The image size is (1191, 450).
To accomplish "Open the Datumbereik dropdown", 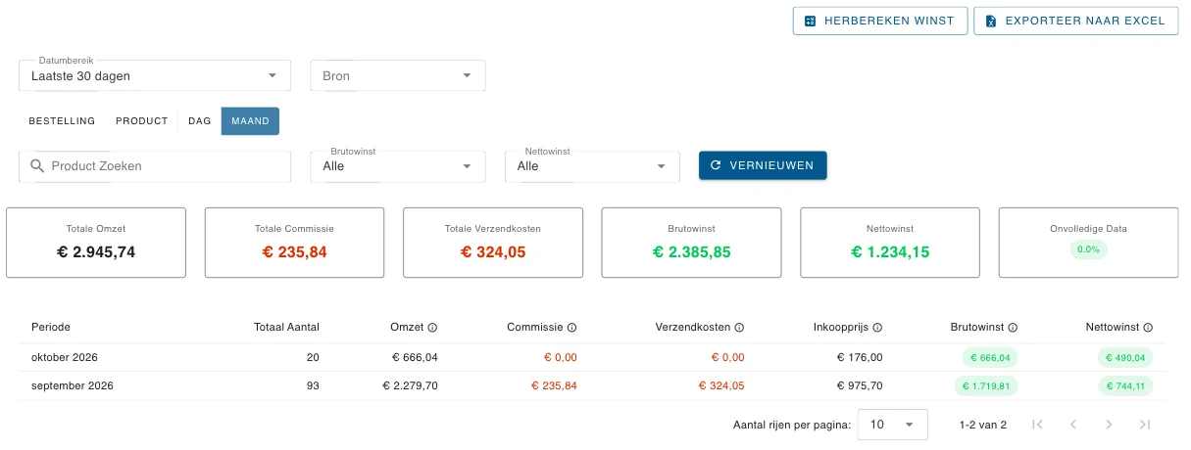I will pyautogui.click(x=155, y=75).
